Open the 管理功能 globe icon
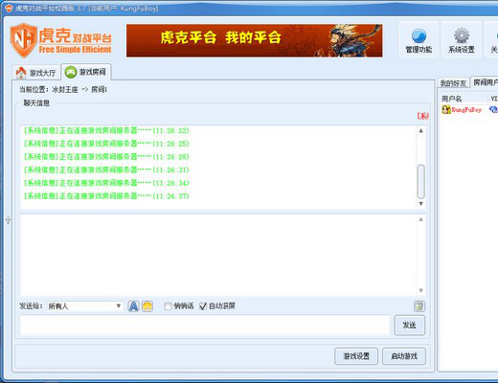Viewport: 498px width, 383px height. click(419, 35)
